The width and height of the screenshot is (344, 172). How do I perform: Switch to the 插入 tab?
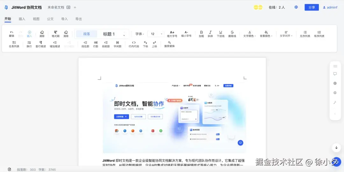[22, 19]
